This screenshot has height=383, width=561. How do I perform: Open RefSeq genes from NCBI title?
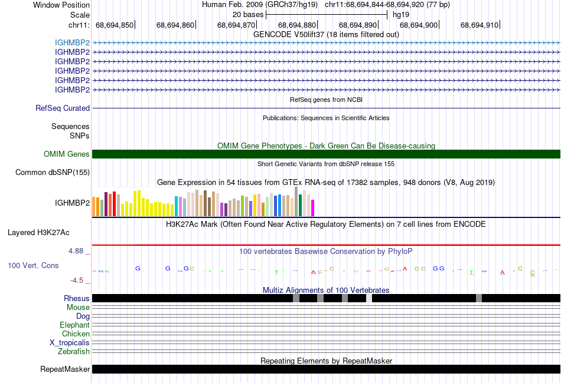tap(326, 100)
